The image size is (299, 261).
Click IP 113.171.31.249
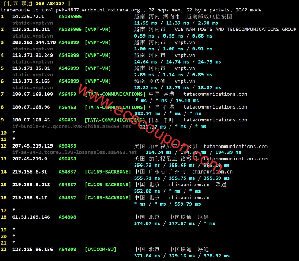33,55
